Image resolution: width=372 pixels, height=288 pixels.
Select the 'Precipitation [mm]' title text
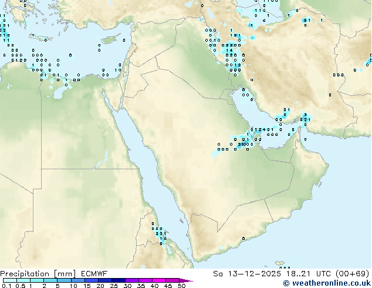(38, 274)
